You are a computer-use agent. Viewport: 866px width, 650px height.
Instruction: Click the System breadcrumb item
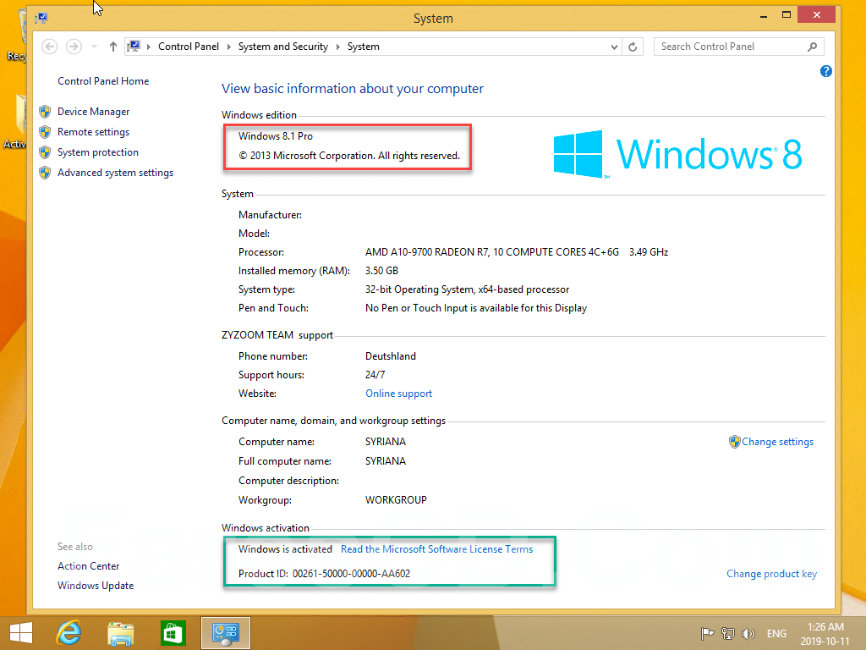click(364, 47)
